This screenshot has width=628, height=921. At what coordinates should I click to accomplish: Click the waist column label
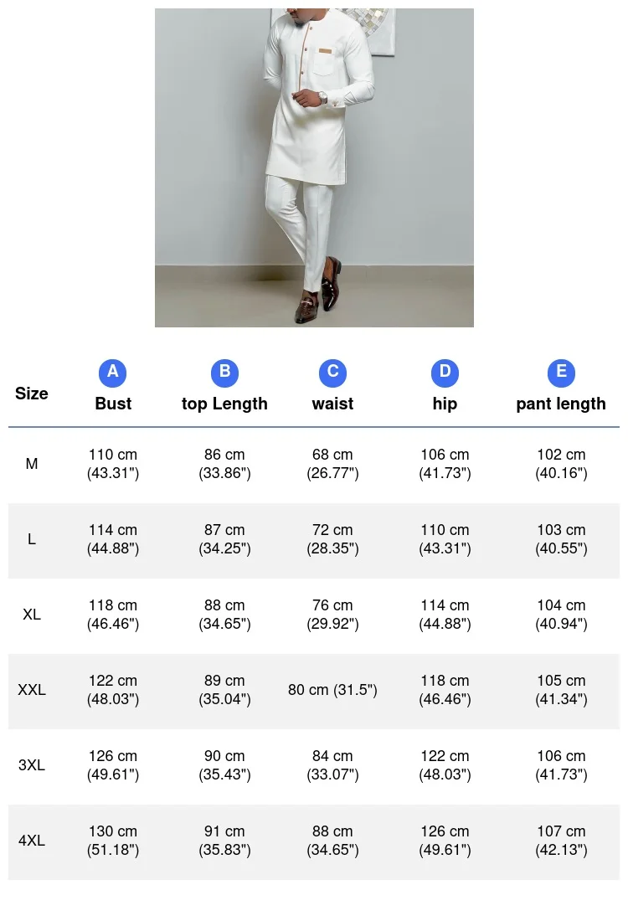coord(332,404)
